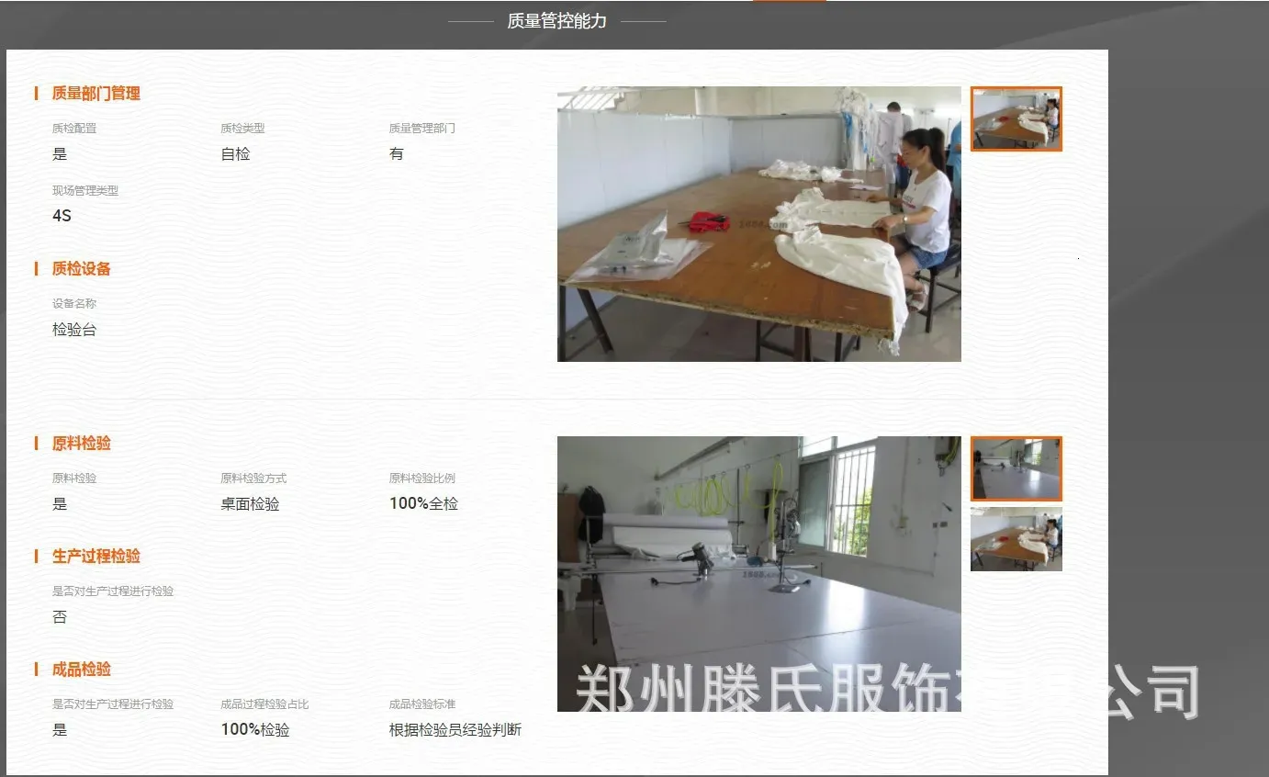Click the 检验台 equipment name
Screen dimensions: 1269x777
point(74,330)
